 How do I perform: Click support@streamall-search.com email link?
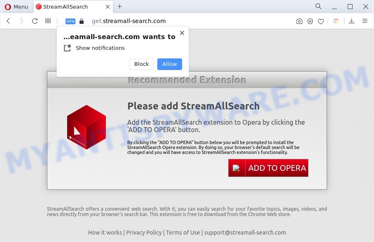pyautogui.click(x=245, y=233)
